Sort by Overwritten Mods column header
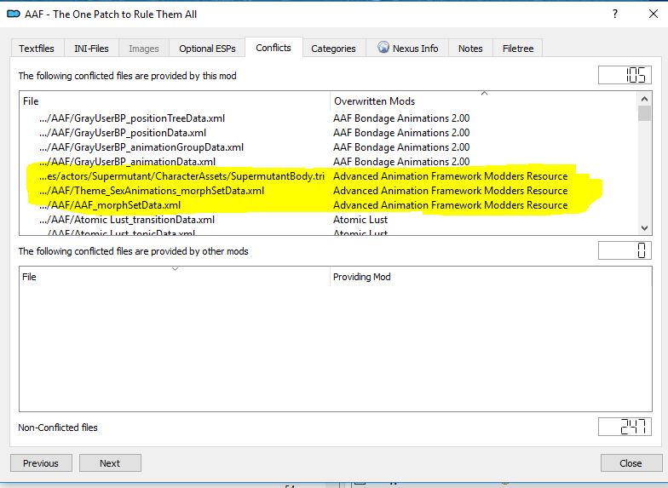The width and height of the screenshot is (668, 488). pyautogui.click(x=484, y=100)
